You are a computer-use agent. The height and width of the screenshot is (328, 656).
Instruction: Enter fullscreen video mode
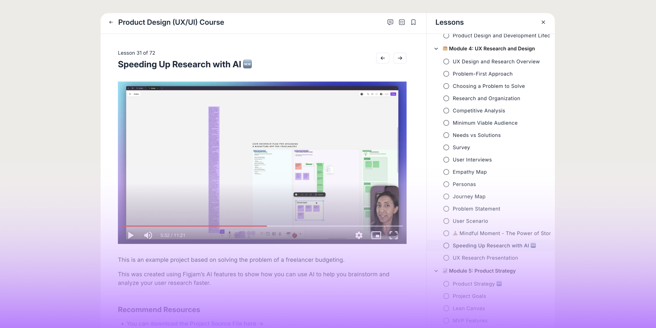coord(393,235)
